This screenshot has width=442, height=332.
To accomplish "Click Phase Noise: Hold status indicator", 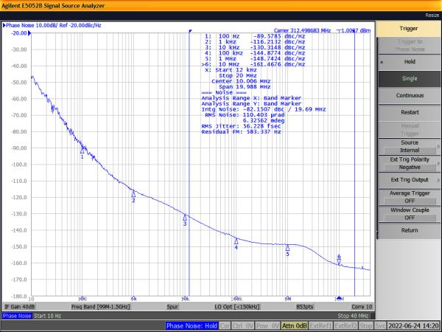I will 192,326.
